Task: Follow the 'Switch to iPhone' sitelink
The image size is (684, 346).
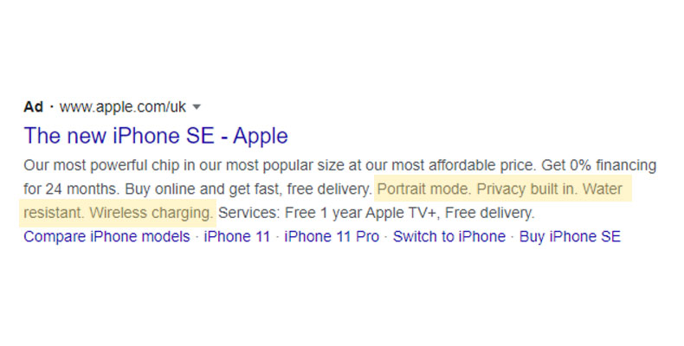Action: tap(448, 237)
